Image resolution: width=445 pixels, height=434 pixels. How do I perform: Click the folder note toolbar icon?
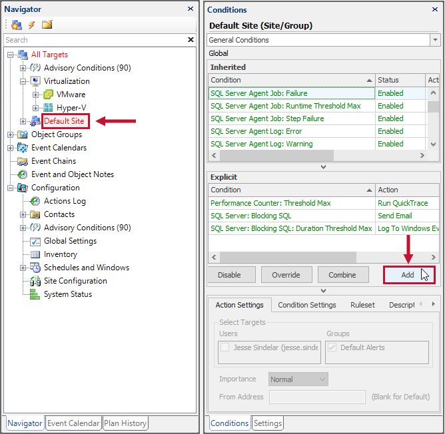[47, 25]
